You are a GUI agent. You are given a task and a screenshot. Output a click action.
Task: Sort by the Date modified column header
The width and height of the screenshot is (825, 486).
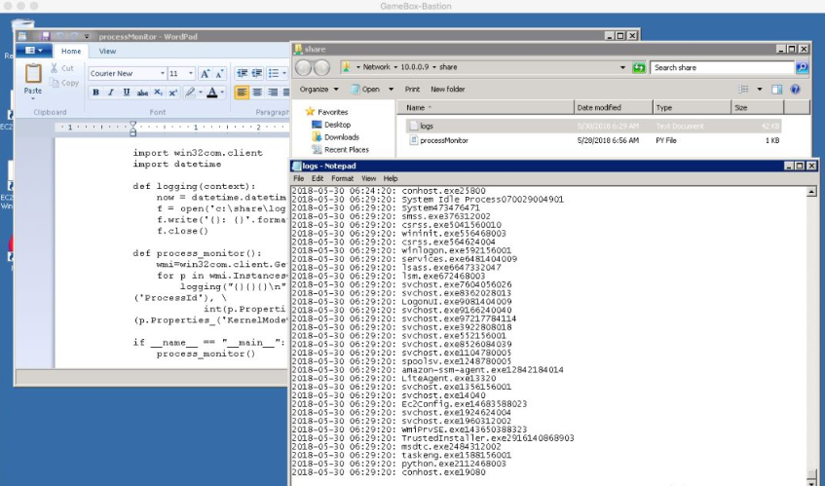[613, 107]
